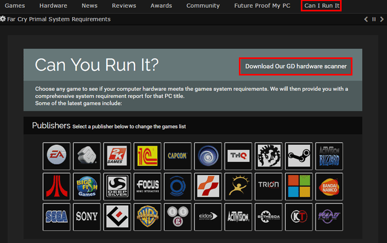Choose the Steam publisher logo
The height and width of the screenshot is (243, 387).
299,156
